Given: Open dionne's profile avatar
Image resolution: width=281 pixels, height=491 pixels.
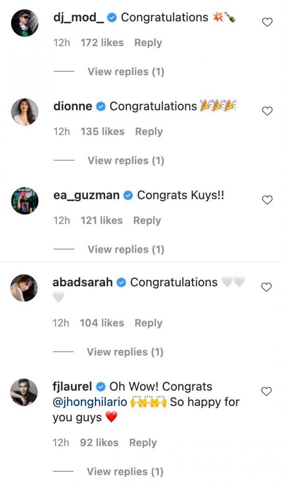Looking at the screenshot, I should (x=25, y=112).
